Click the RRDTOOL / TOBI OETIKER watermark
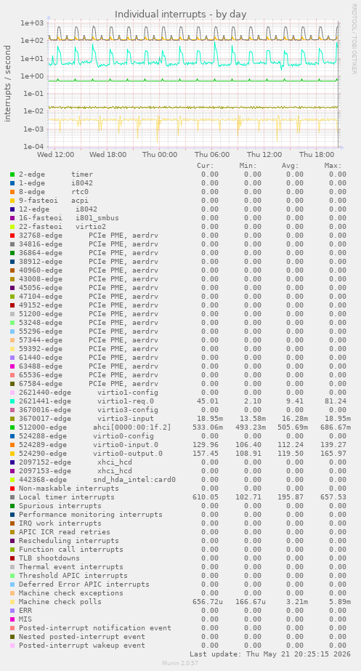 click(x=354, y=39)
